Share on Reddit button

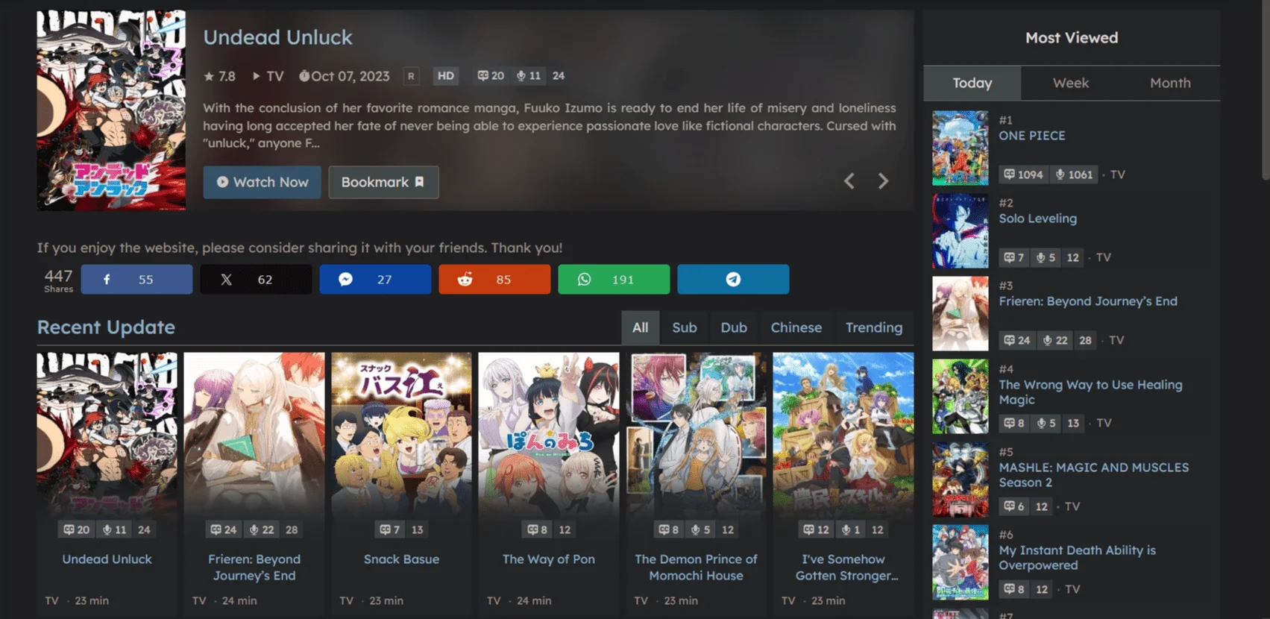point(494,279)
